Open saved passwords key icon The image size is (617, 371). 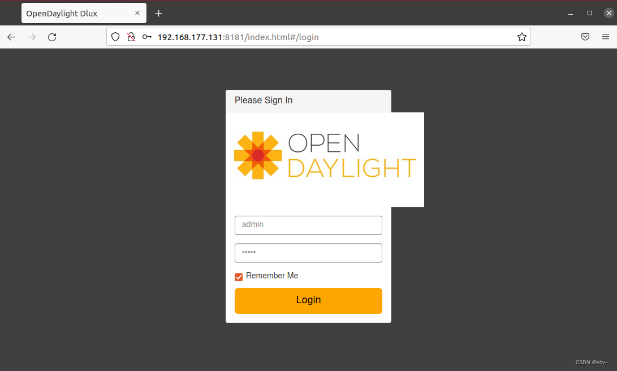tap(147, 37)
